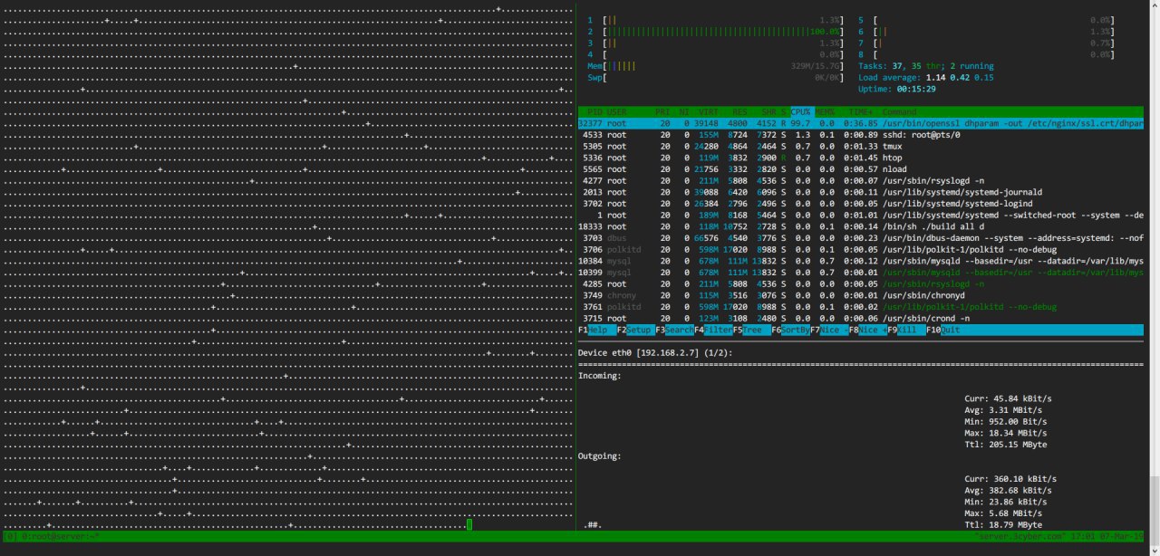Sort processes by MEM% column header
Image resolution: width=1160 pixels, height=556 pixels.
tap(825, 111)
